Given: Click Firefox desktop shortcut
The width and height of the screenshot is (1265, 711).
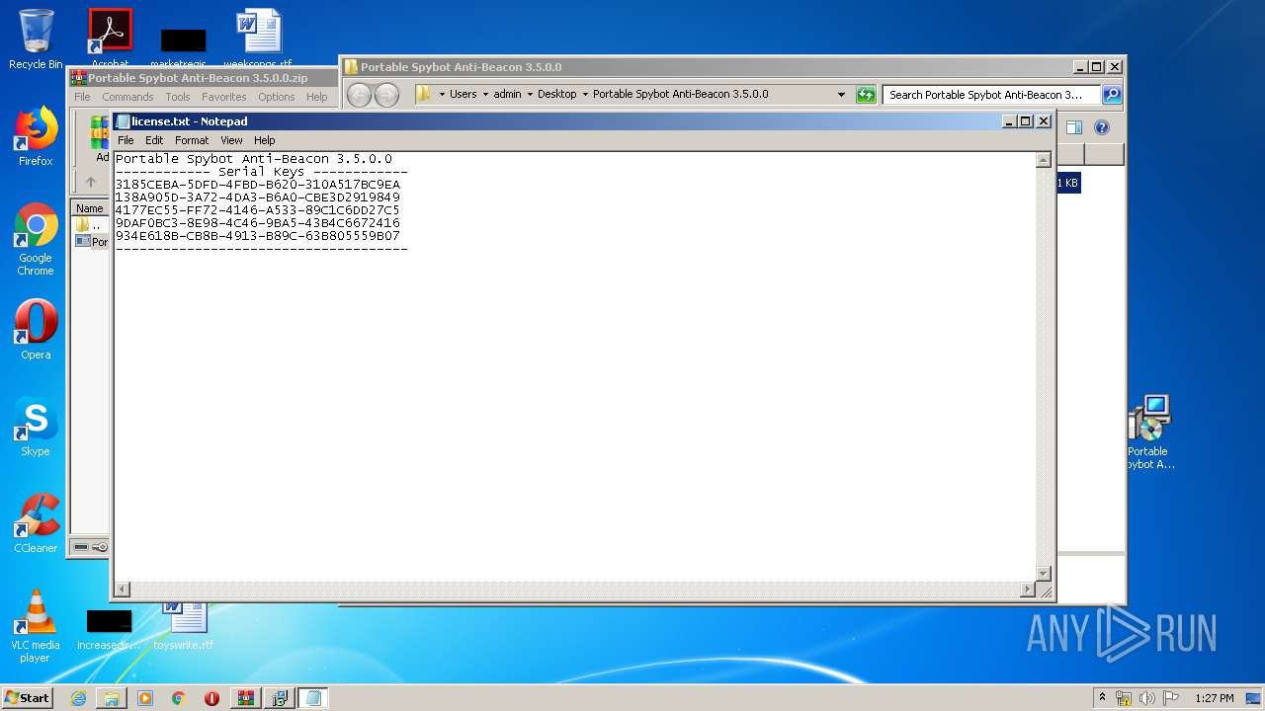Looking at the screenshot, I should coord(36,136).
